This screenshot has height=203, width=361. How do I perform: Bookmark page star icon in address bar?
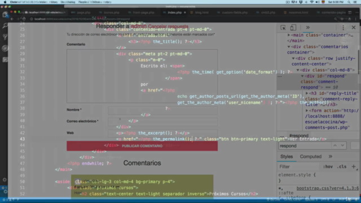click(x=342, y=19)
